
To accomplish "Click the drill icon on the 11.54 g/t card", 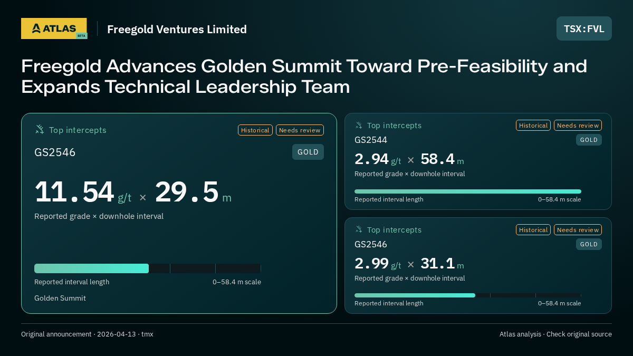I will [40, 129].
